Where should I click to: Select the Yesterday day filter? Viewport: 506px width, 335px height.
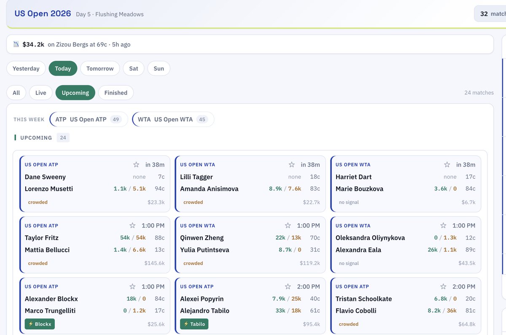coord(26,68)
